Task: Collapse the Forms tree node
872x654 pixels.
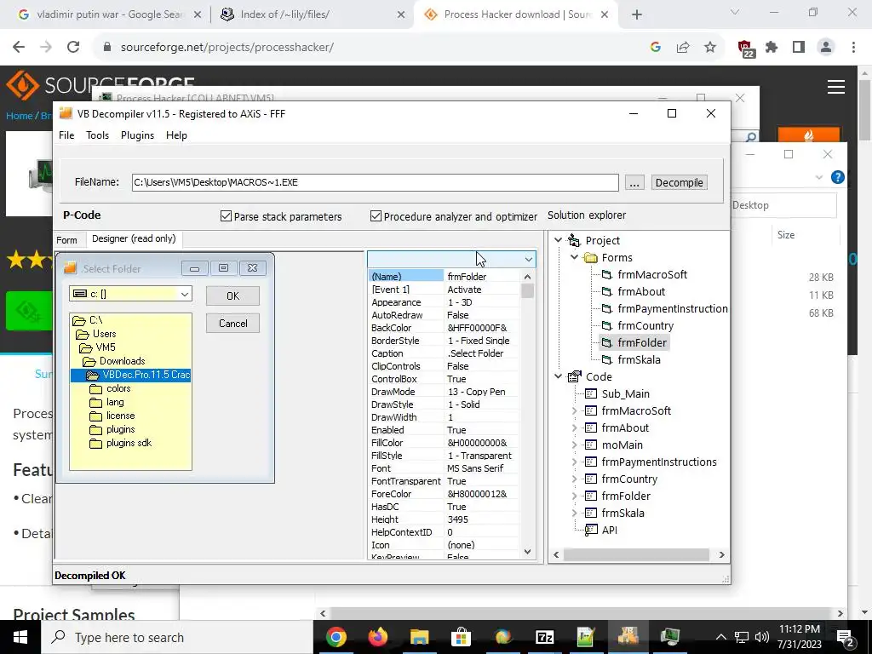Action: click(575, 257)
